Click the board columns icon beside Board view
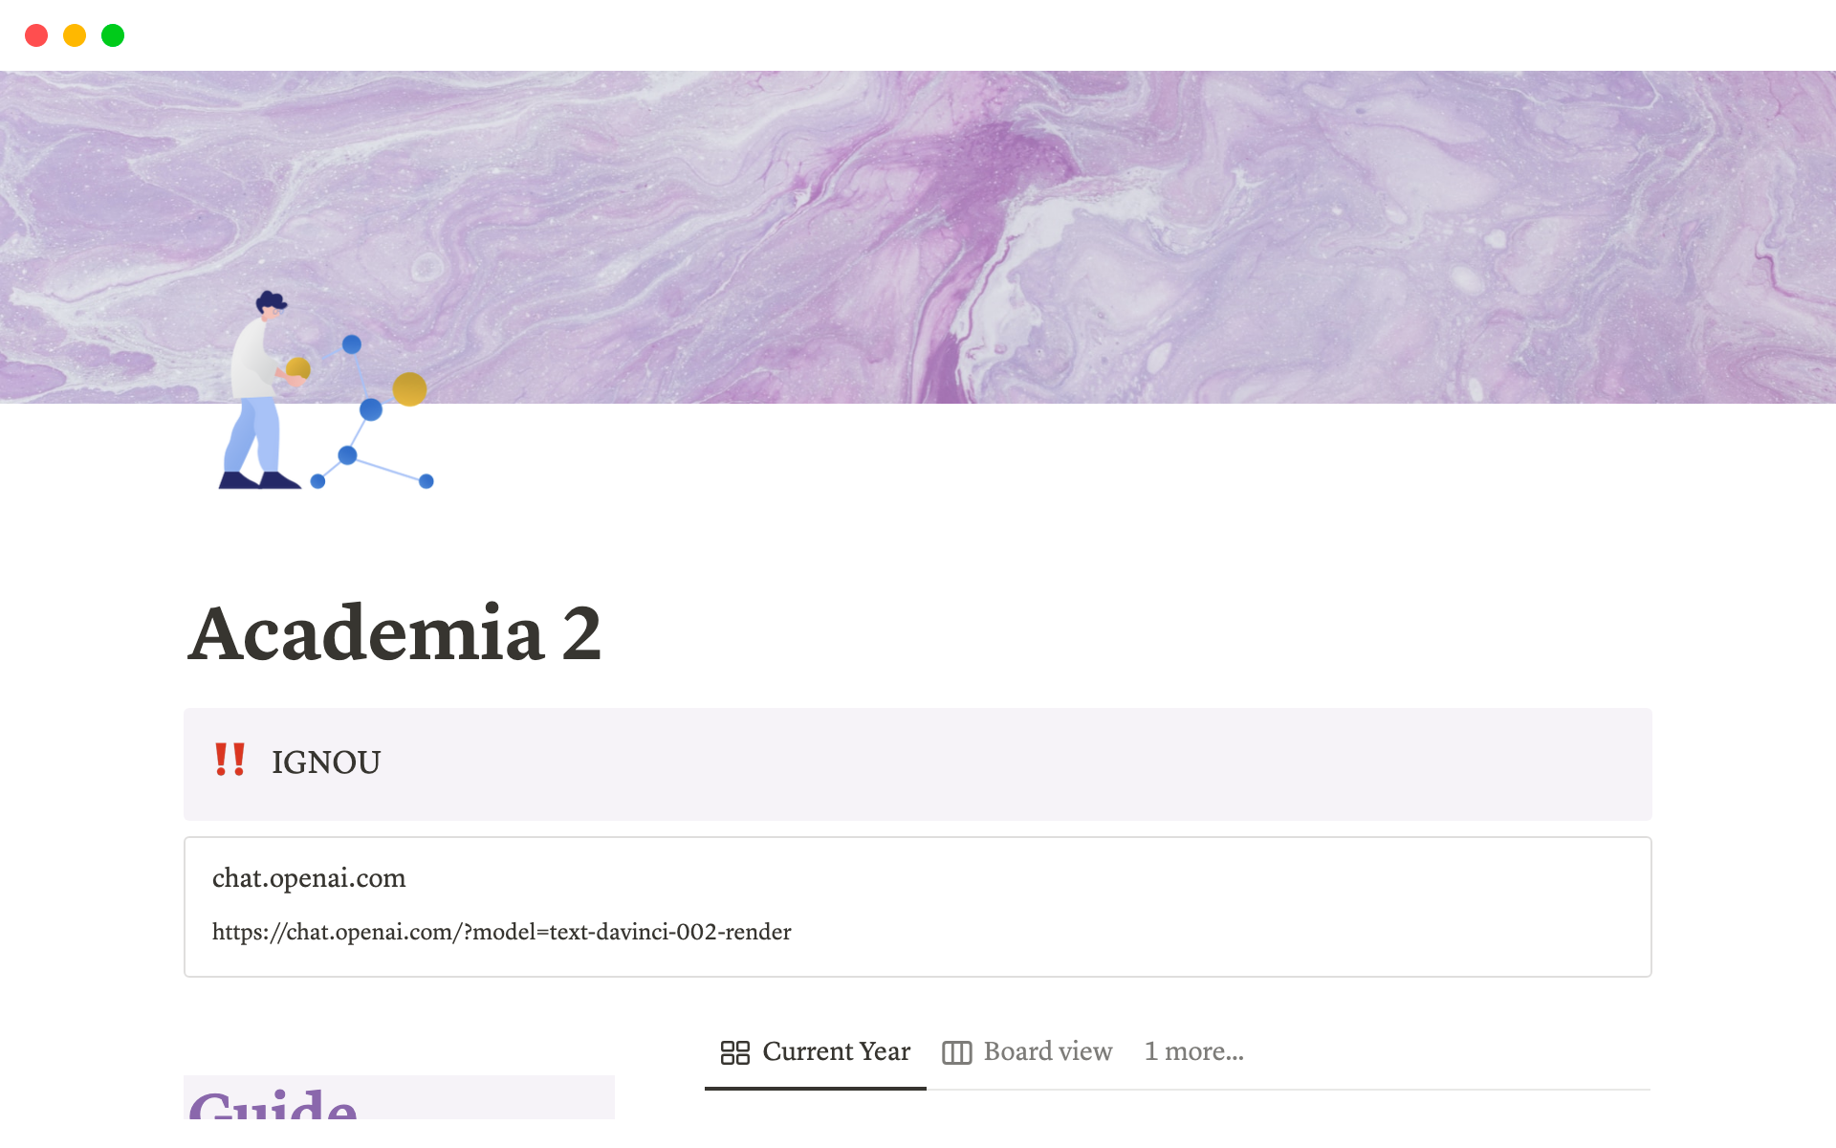This screenshot has width=1836, height=1148. 956,1052
